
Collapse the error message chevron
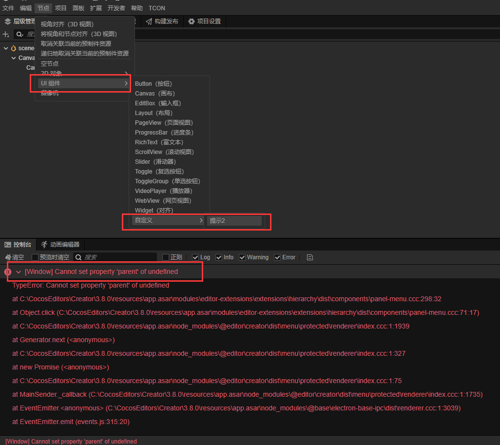coord(19,272)
